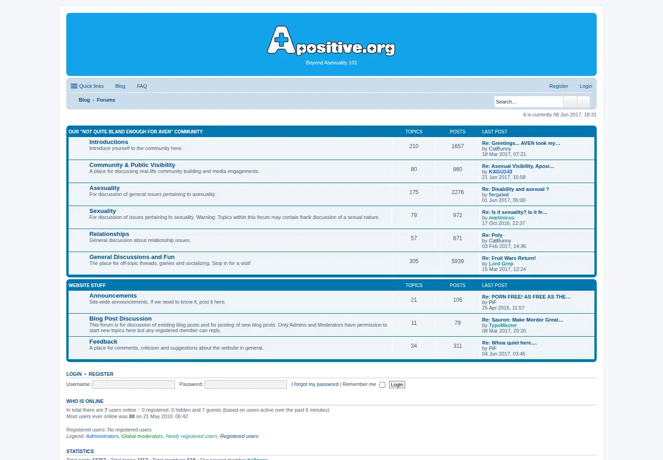View Lord Grep's profile
663x460 pixels.
pos(501,264)
